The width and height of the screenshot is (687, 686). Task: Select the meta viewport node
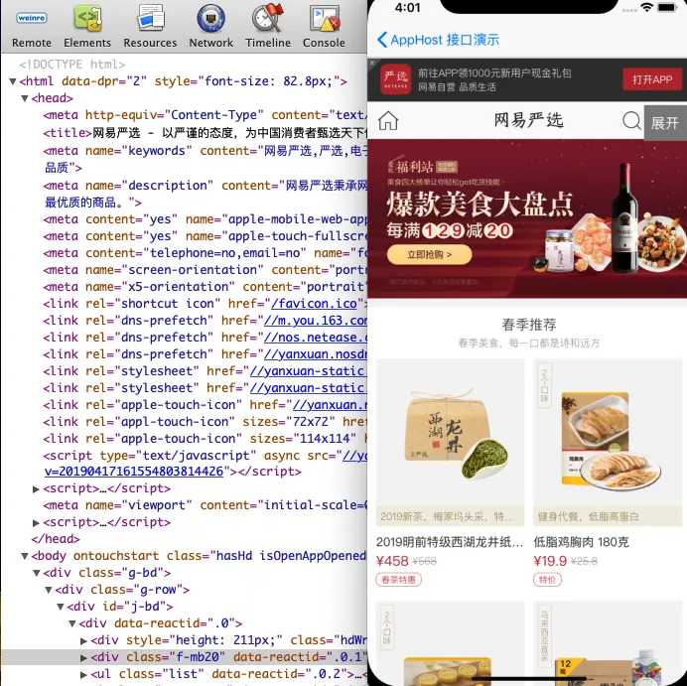[x=206, y=505]
